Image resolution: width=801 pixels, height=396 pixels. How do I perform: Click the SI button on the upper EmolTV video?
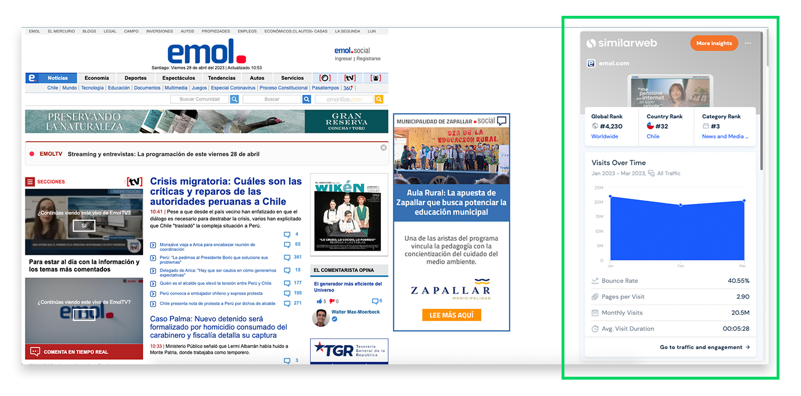tap(84, 226)
